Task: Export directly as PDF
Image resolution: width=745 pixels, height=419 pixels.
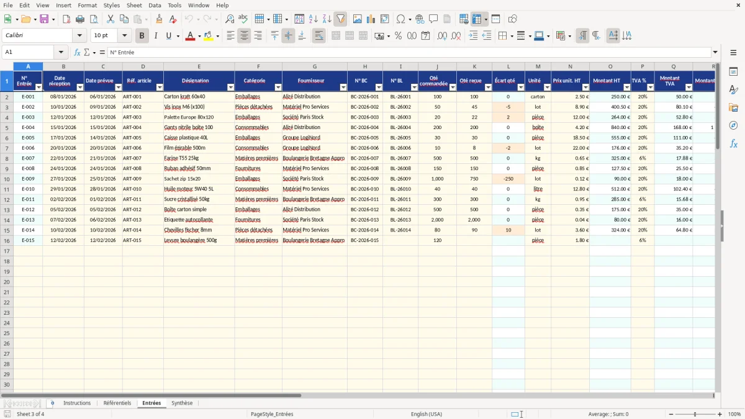Action: click(x=66, y=19)
